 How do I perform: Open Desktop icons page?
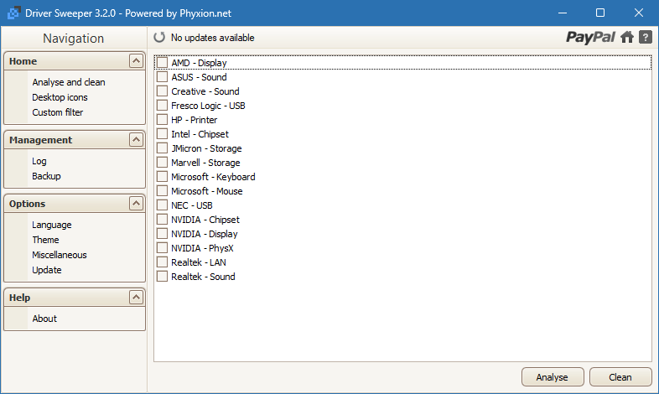[x=60, y=97]
